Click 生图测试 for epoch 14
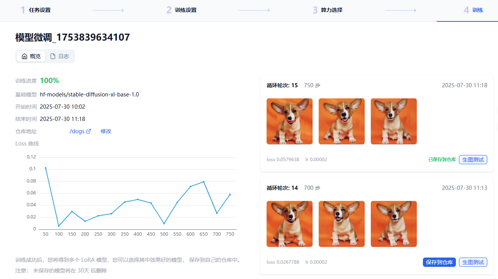The height and width of the screenshot is (279, 498). coord(473,262)
